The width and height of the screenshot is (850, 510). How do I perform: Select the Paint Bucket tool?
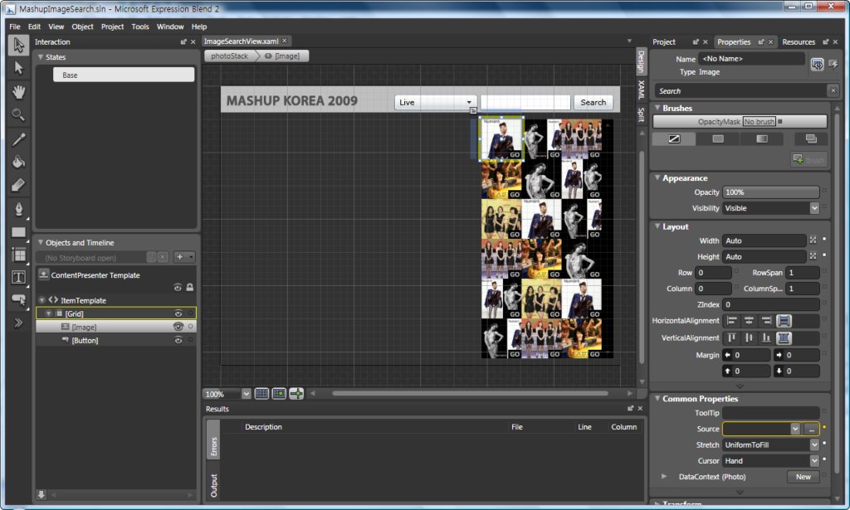[18, 162]
